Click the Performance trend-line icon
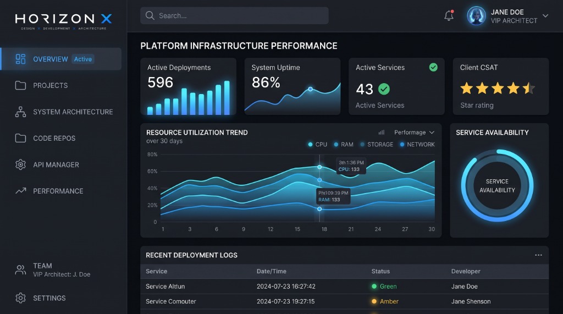Viewport: 563px width, 314px height. 20,191
